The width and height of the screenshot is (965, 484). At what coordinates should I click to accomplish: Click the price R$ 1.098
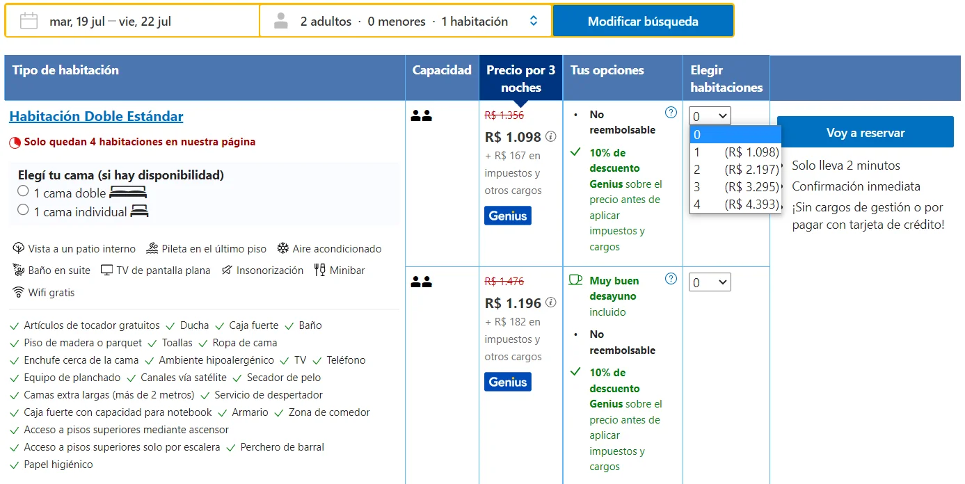point(513,137)
